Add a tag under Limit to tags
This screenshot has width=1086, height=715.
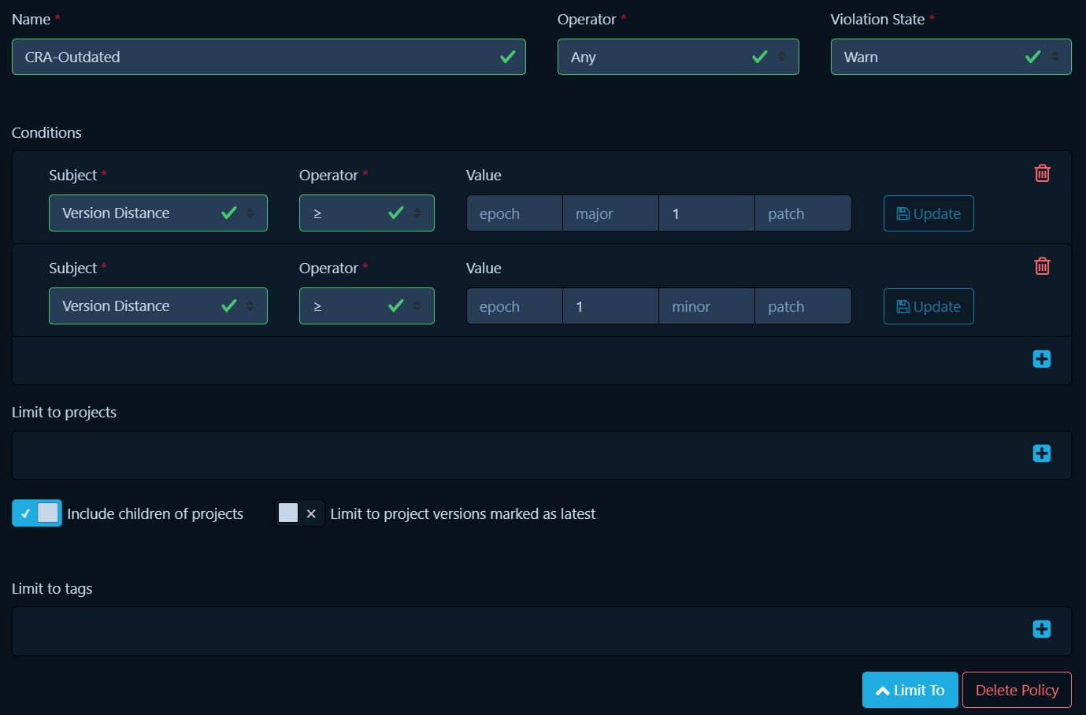[1042, 629]
